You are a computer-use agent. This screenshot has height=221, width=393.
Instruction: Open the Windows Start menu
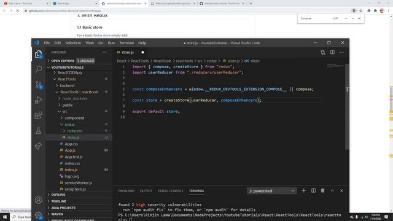(5, 217)
